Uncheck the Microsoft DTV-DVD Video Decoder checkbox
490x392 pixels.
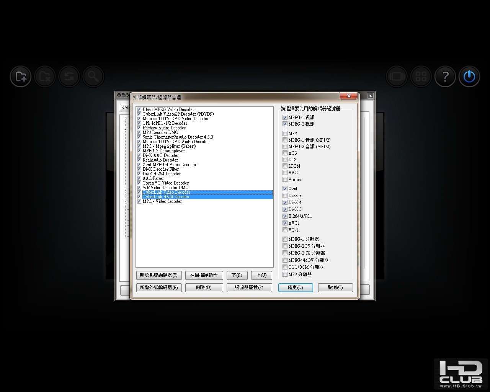coord(139,119)
